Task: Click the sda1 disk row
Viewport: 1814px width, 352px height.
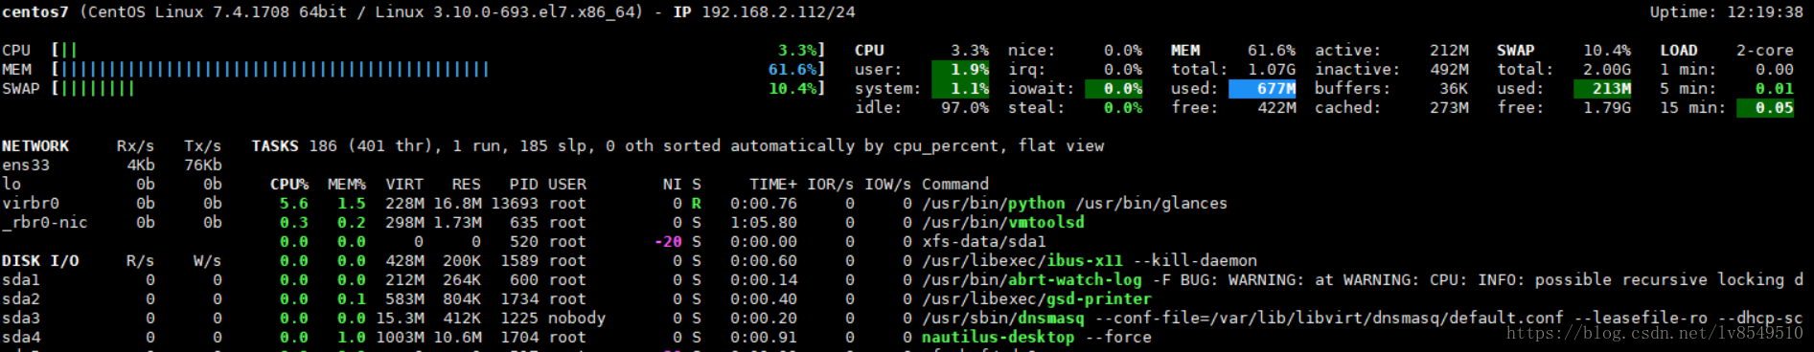Action: click(x=112, y=279)
